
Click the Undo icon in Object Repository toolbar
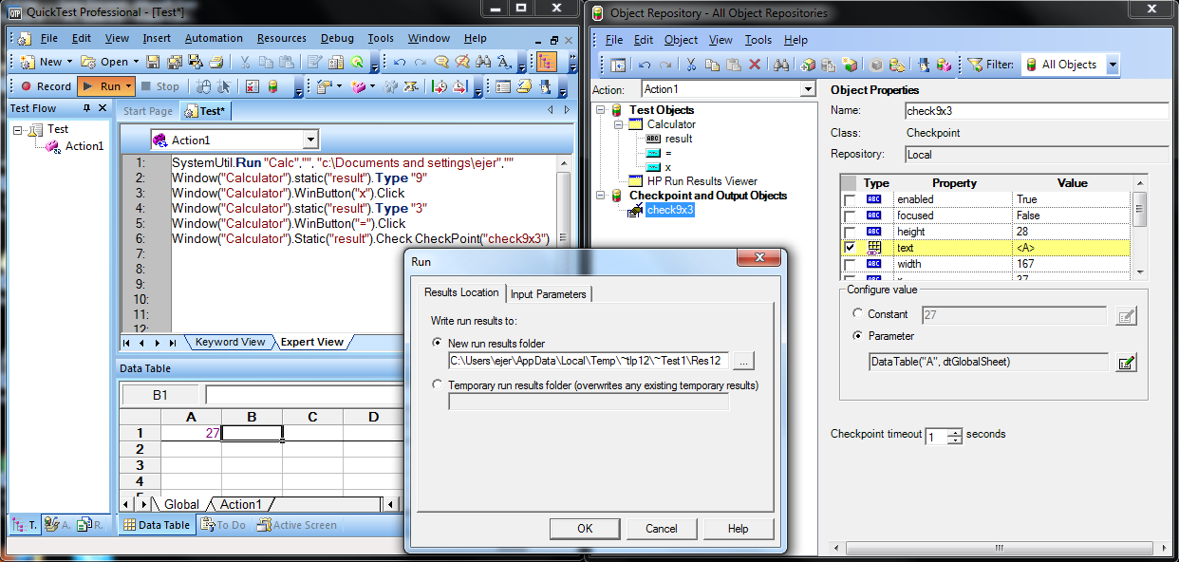coord(645,65)
